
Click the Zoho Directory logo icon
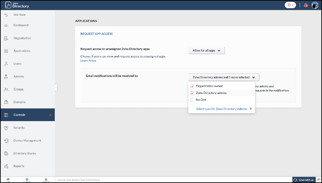(8, 5)
